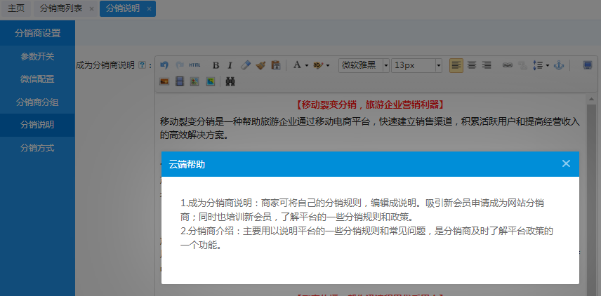The height and width of the screenshot is (296, 601).
Task: Click the binoculars search-replace icon
Action: (230, 81)
